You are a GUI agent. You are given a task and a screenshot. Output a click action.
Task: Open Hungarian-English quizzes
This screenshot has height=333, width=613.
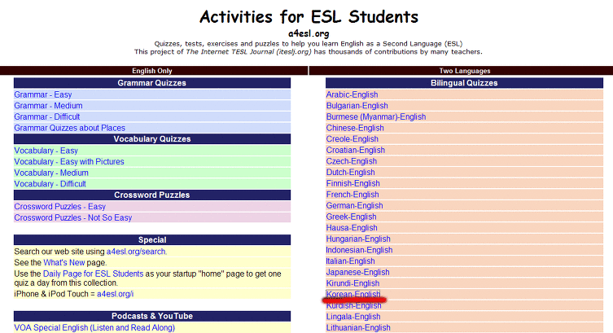(x=358, y=239)
